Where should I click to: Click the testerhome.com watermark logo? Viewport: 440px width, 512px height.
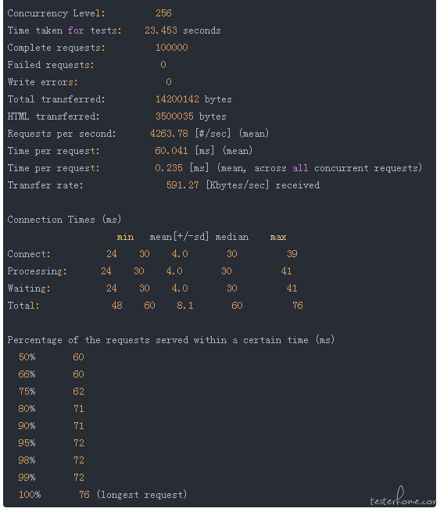pyautogui.click(x=403, y=496)
